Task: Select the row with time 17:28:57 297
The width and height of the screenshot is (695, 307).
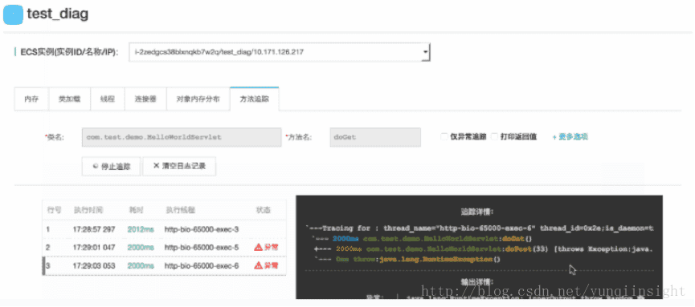Action: point(165,229)
